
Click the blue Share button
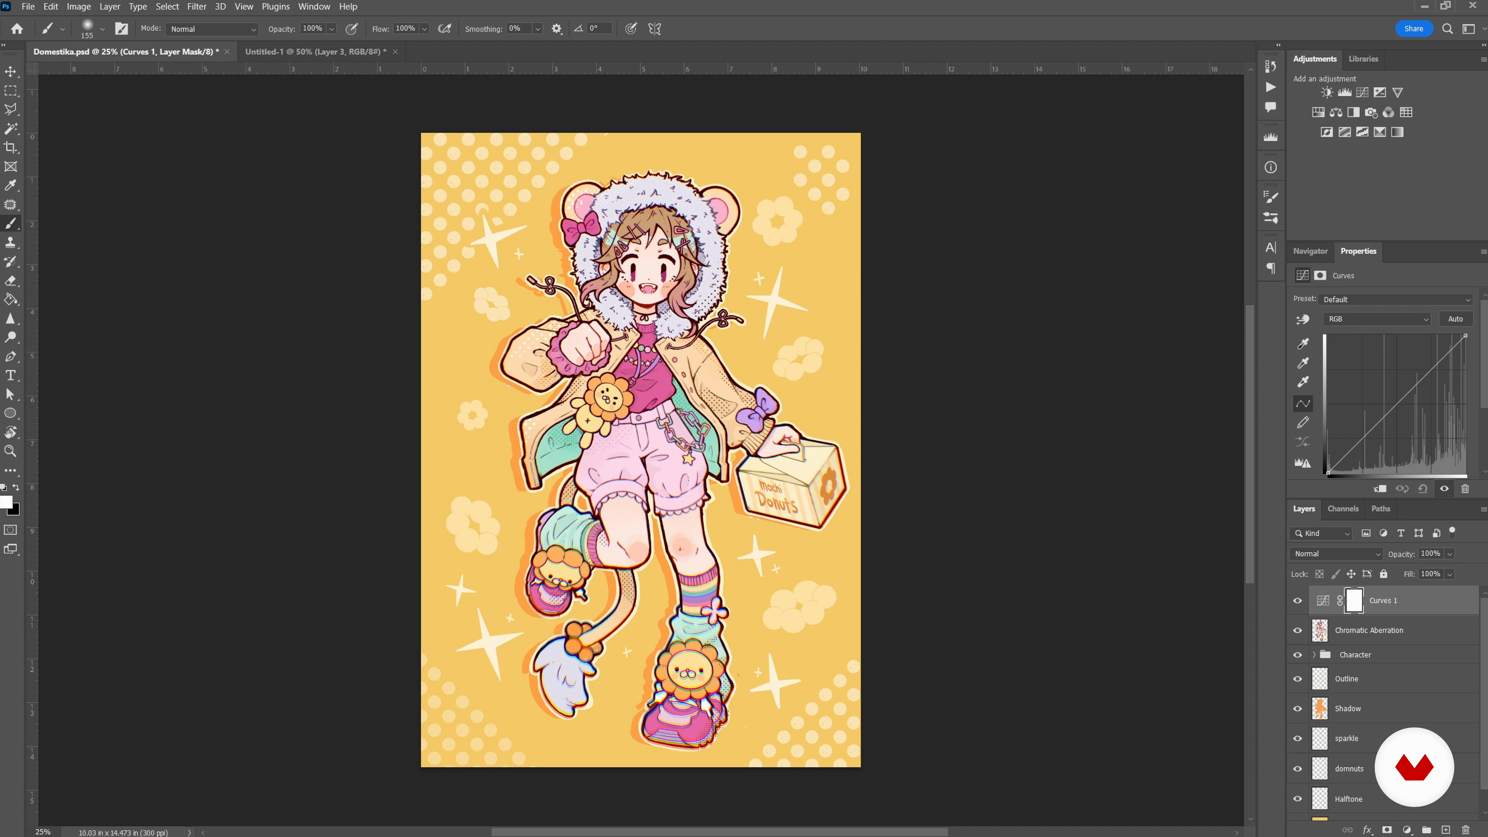(1413, 28)
